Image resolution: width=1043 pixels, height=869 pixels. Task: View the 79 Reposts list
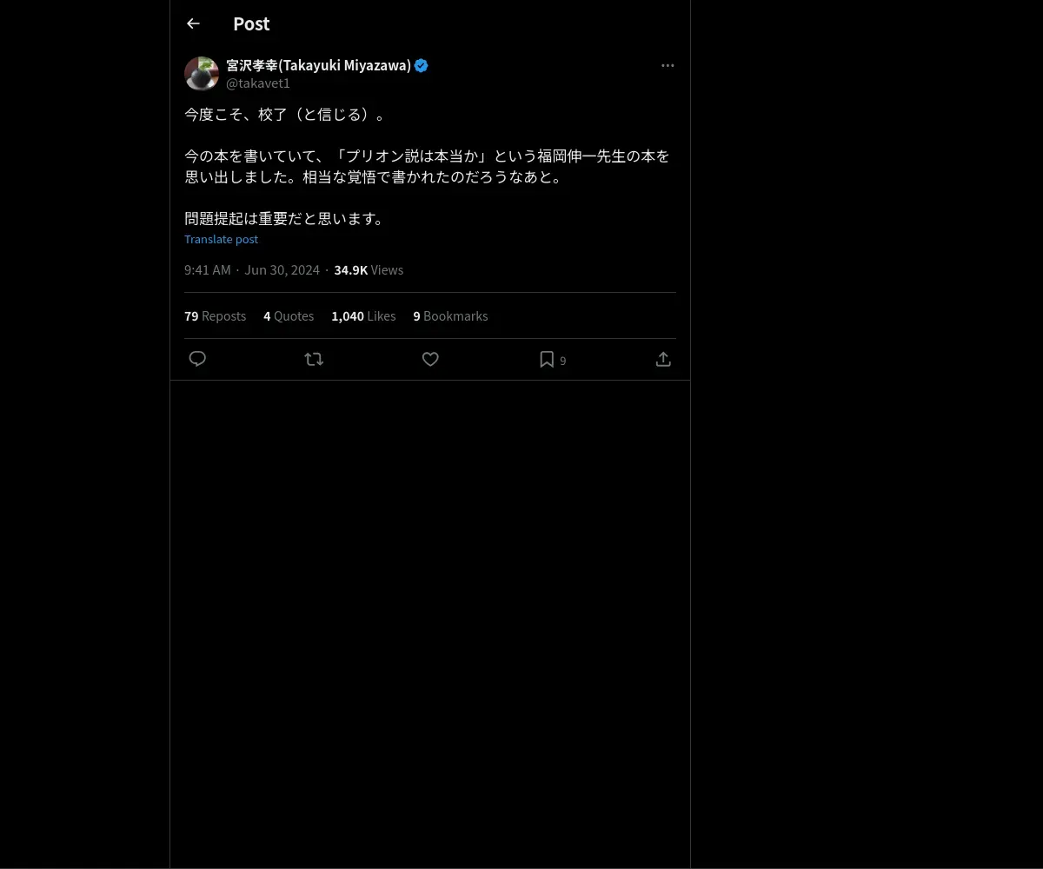215,315
